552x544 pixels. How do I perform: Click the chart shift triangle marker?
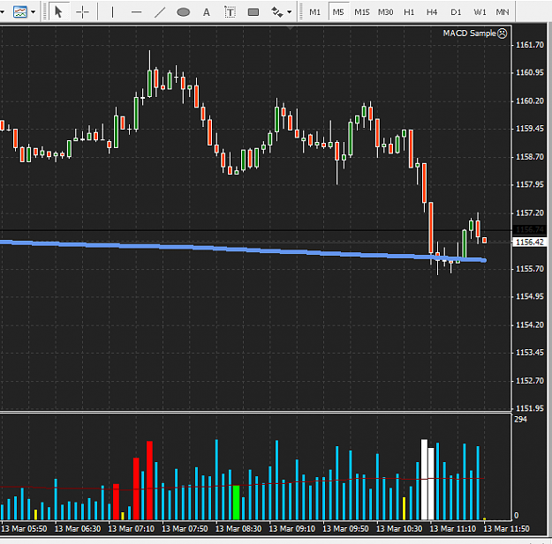click(x=290, y=27)
